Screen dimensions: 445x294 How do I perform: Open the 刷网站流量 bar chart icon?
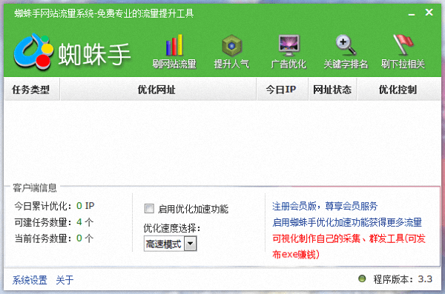(x=174, y=45)
